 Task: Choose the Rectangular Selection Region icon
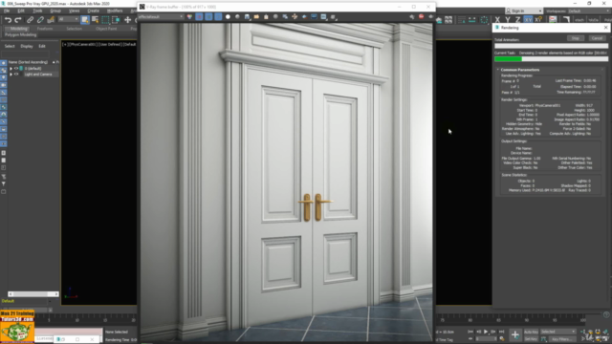pos(105,19)
